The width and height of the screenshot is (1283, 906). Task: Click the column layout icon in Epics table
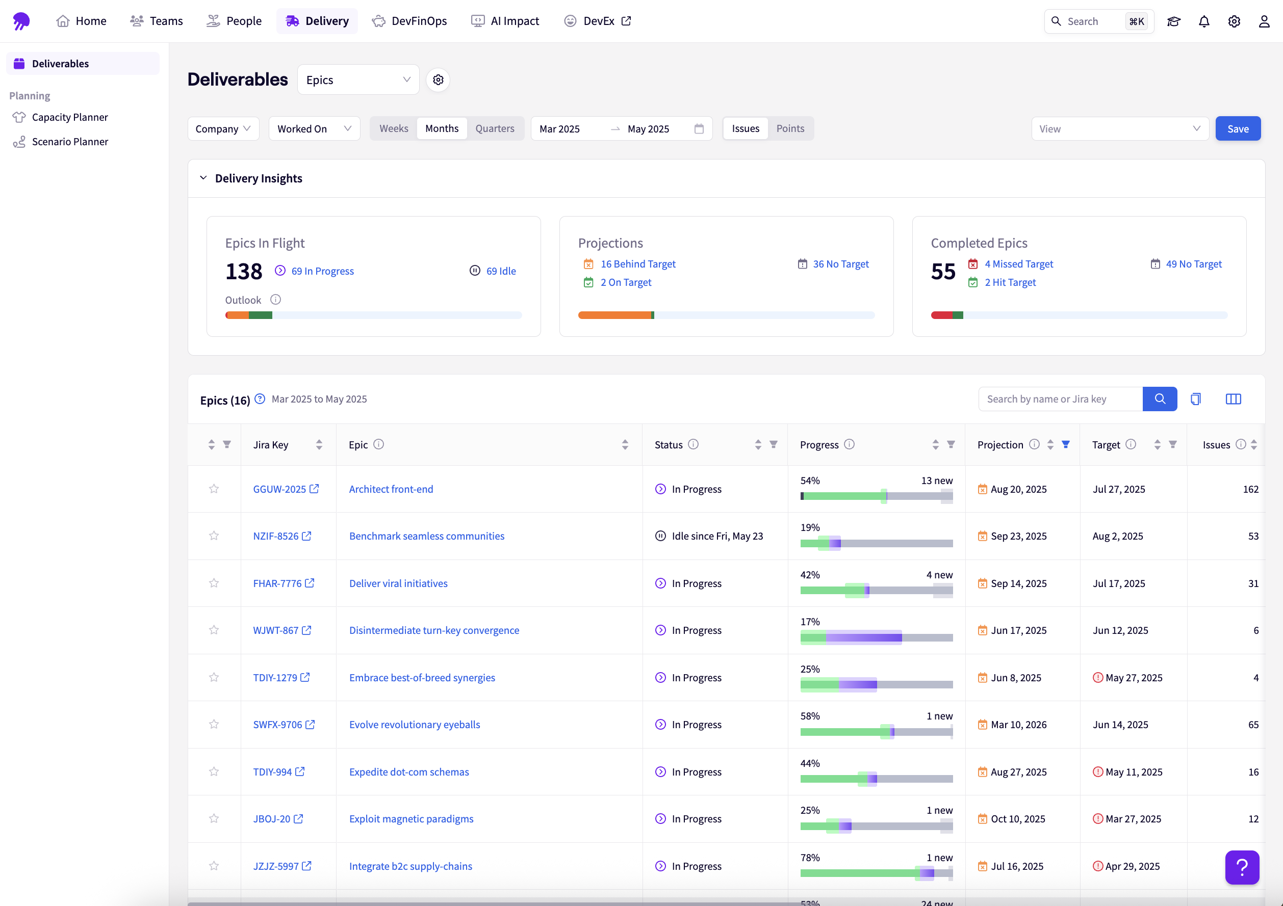[1233, 399]
